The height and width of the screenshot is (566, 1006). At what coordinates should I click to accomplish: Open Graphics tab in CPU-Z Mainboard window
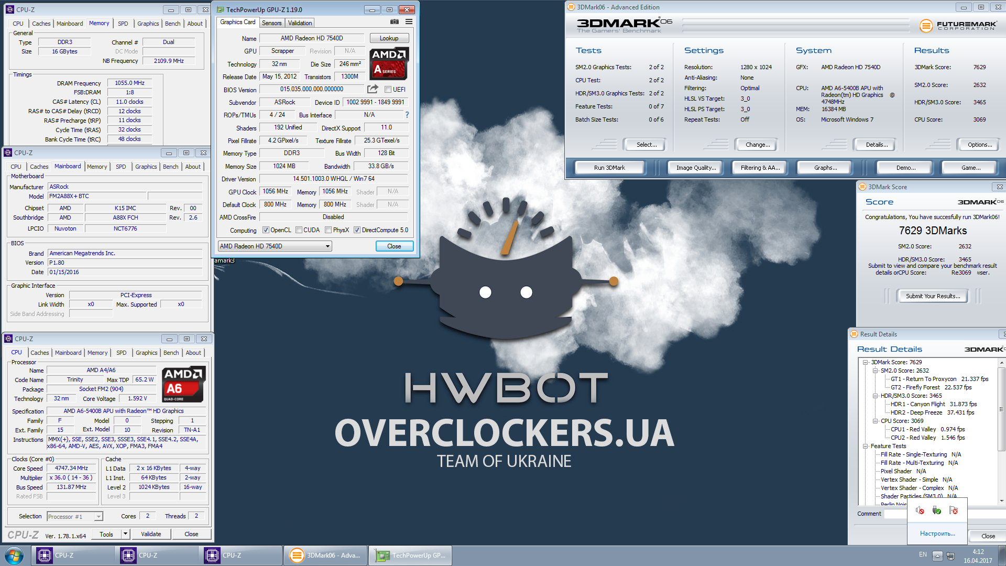pyautogui.click(x=146, y=167)
